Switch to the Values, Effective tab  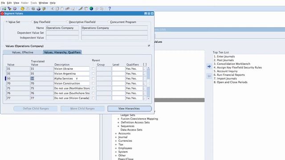point(23,52)
